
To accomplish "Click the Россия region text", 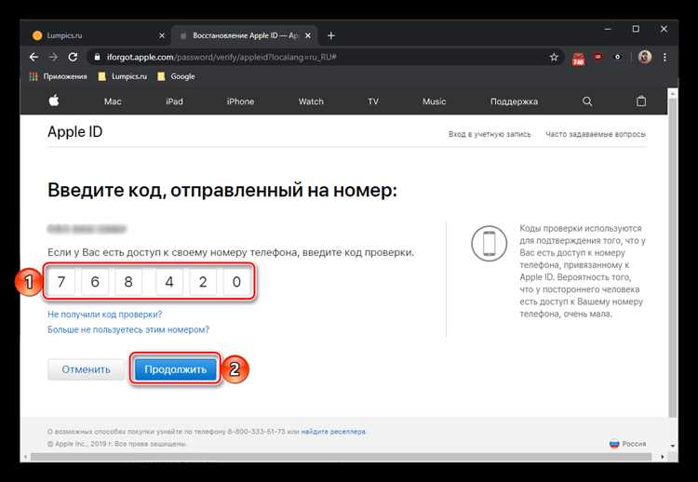I will pyautogui.click(x=634, y=444).
